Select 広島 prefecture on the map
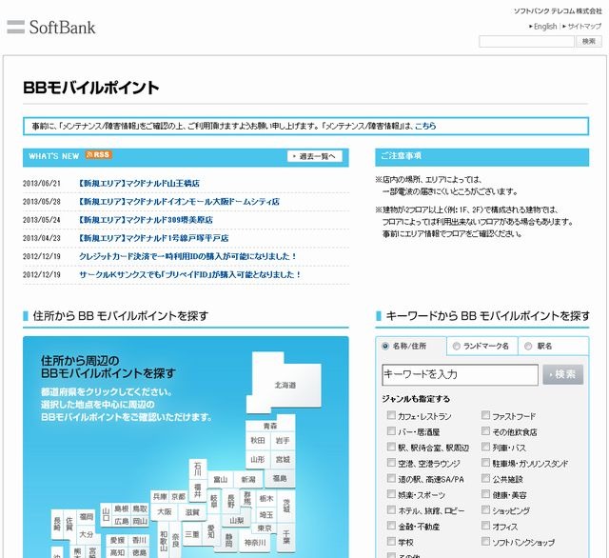 [122, 521]
